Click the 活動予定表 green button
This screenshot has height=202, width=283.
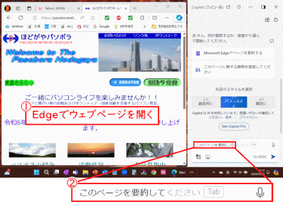pos(162,82)
